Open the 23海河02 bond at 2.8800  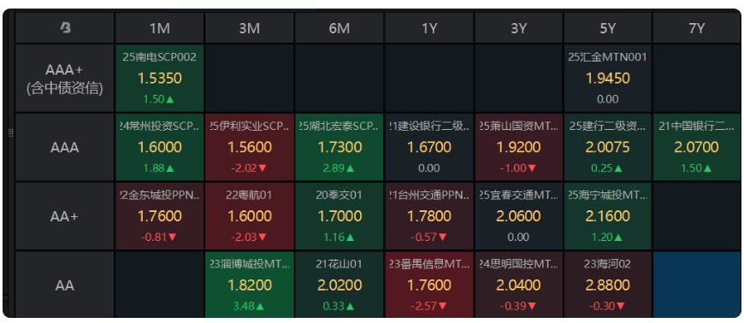tap(608, 285)
